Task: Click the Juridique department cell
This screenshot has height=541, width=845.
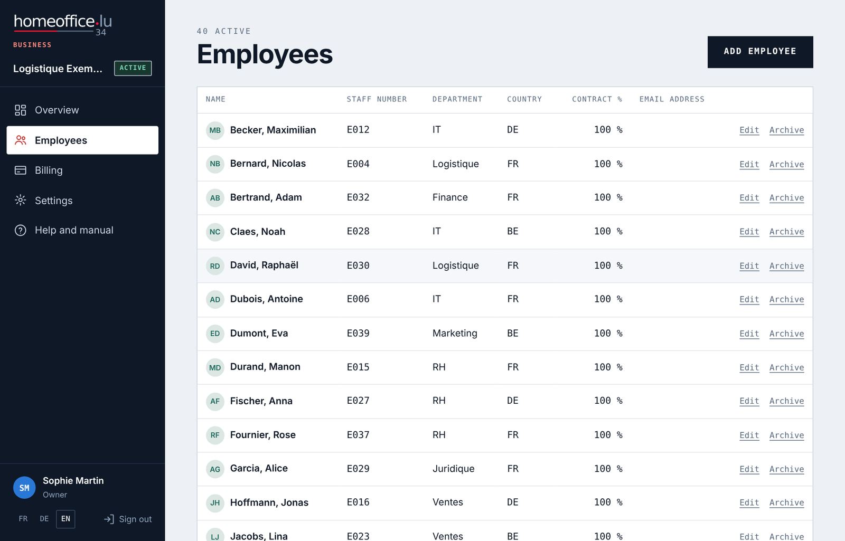Action: (453, 469)
